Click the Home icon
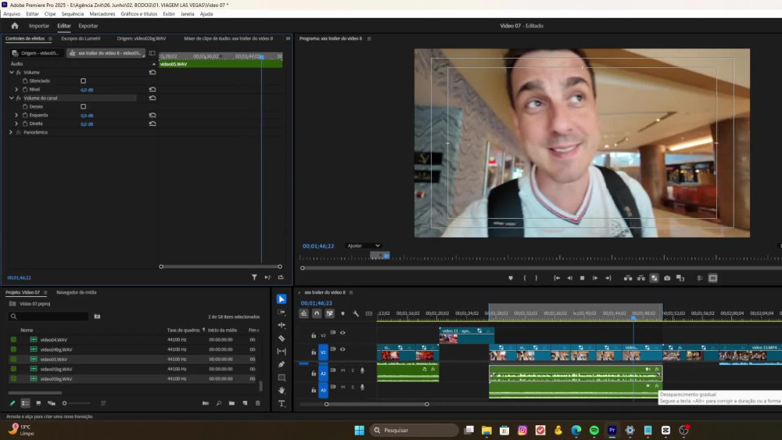This screenshot has height=440, width=782. click(14, 26)
